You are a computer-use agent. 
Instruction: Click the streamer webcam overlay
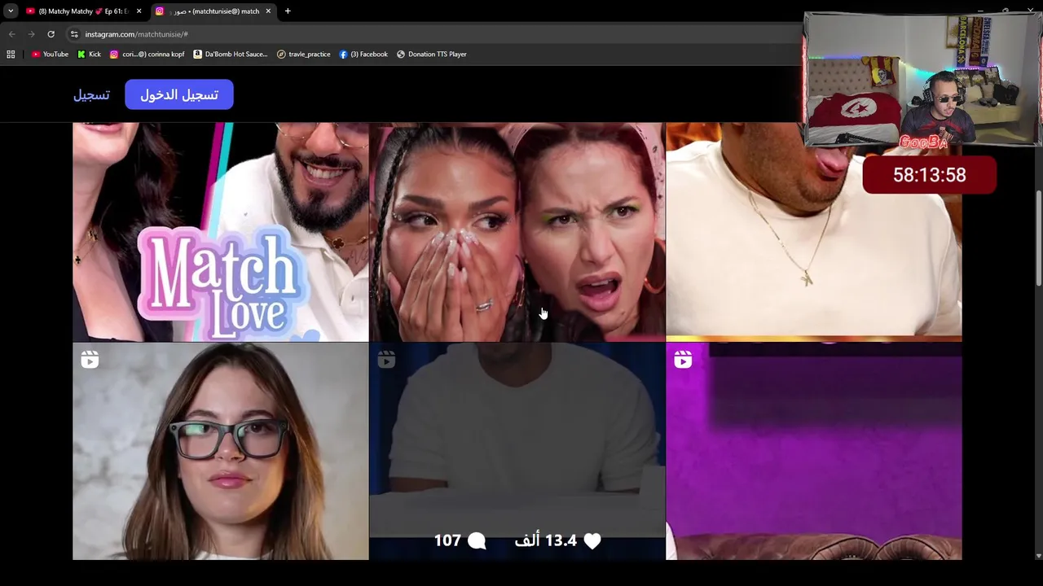pyautogui.click(x=922, y=80)
